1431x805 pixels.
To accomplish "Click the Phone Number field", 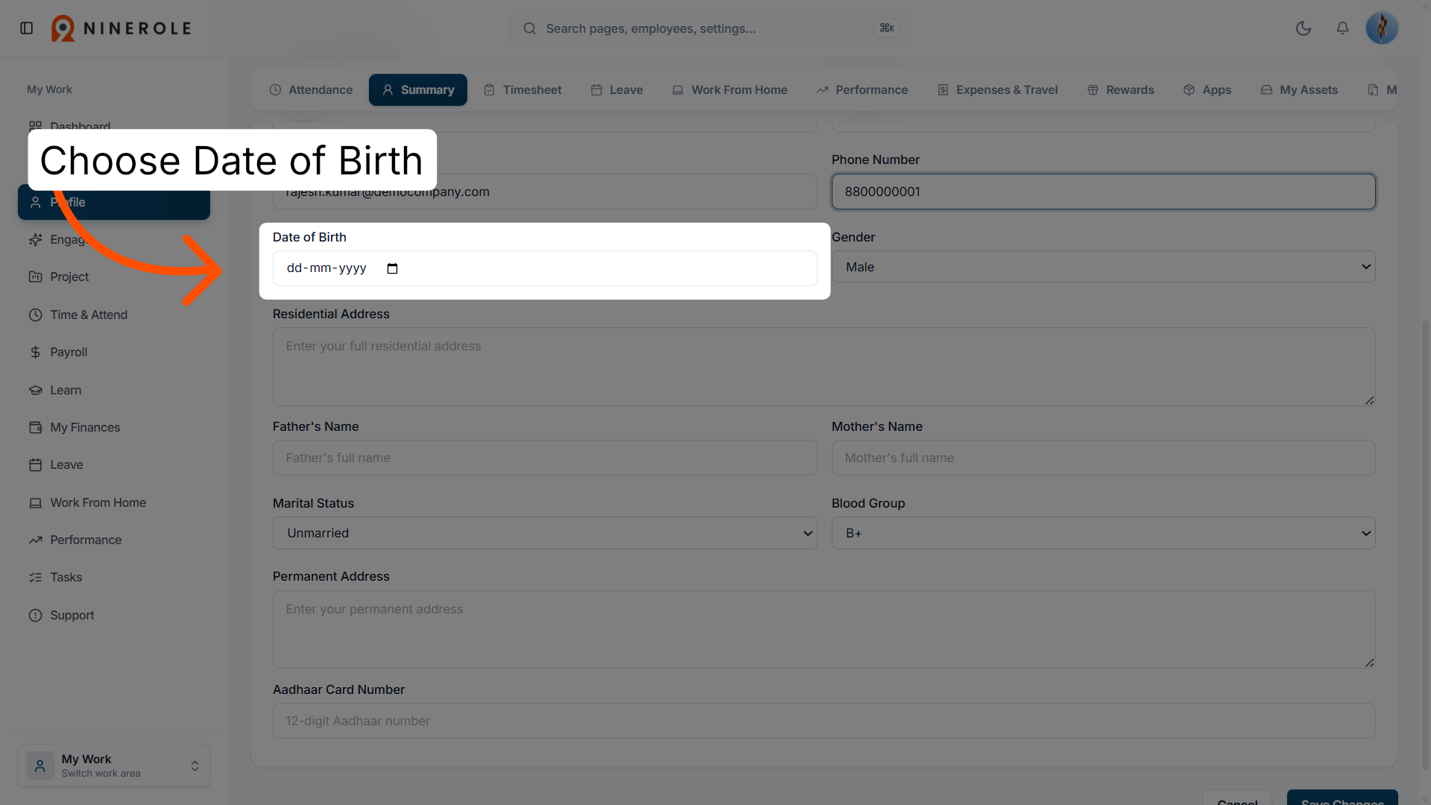I will (1103, 192).
